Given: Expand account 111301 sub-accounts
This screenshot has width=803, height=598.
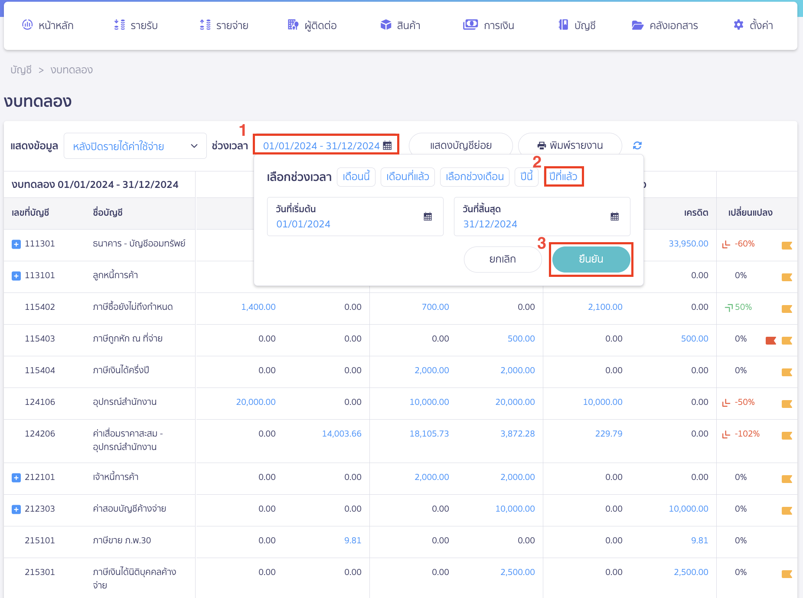Looking at the screenshot, I should click(16, 244).
